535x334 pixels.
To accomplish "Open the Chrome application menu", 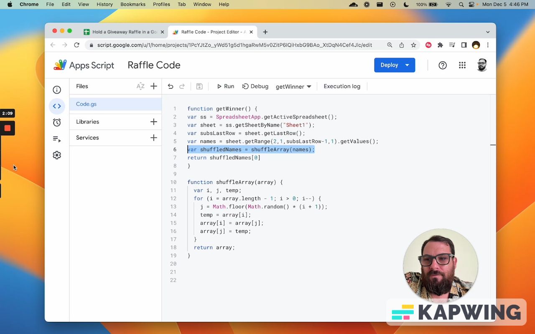I will [29, 4].
